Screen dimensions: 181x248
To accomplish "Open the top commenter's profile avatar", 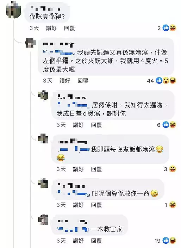I will [x=13, y=10].
